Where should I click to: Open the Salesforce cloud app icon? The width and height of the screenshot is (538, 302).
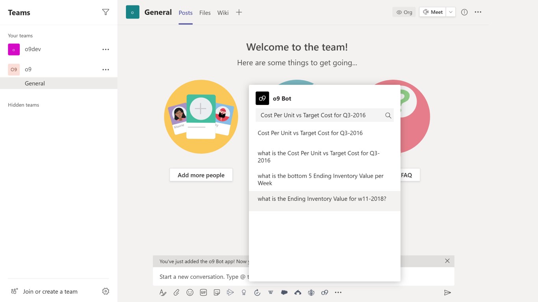click(x=284, y=293)
